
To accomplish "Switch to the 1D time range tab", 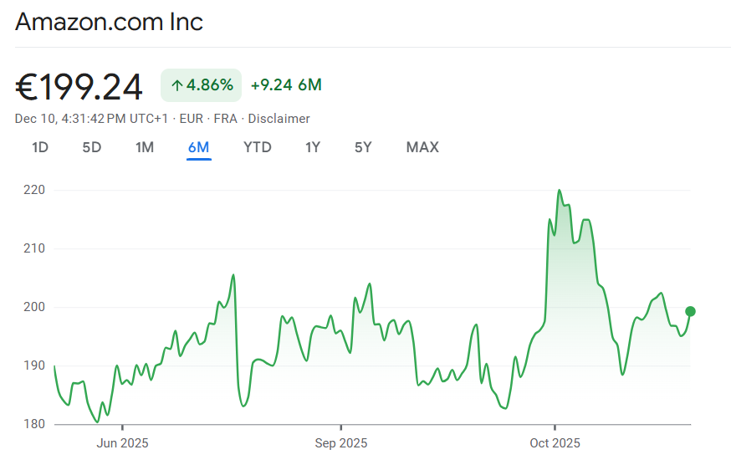I will click(40, 148).
